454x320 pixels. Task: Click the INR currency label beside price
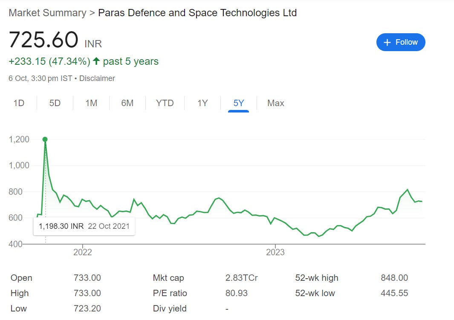(x=93, y=44)
